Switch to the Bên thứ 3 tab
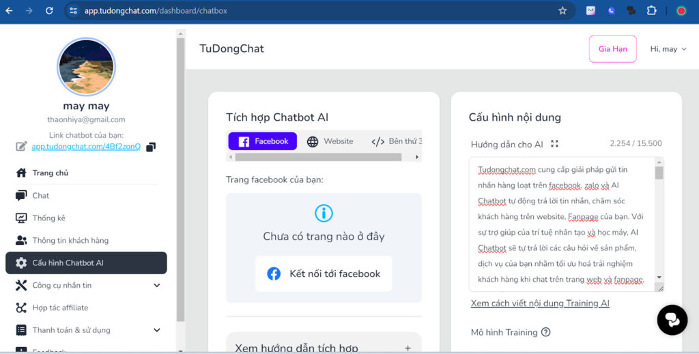The image size is (699, 354). click(x=397, y=141)
